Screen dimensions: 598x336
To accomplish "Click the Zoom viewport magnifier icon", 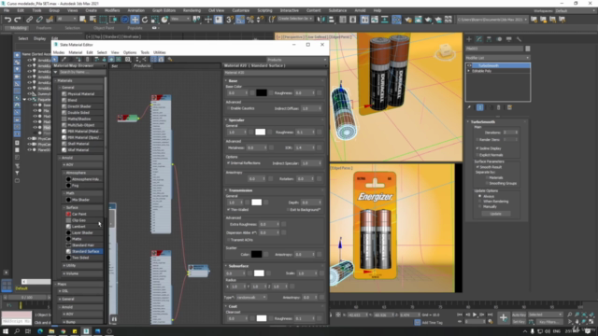I will [x=569, y=315].
